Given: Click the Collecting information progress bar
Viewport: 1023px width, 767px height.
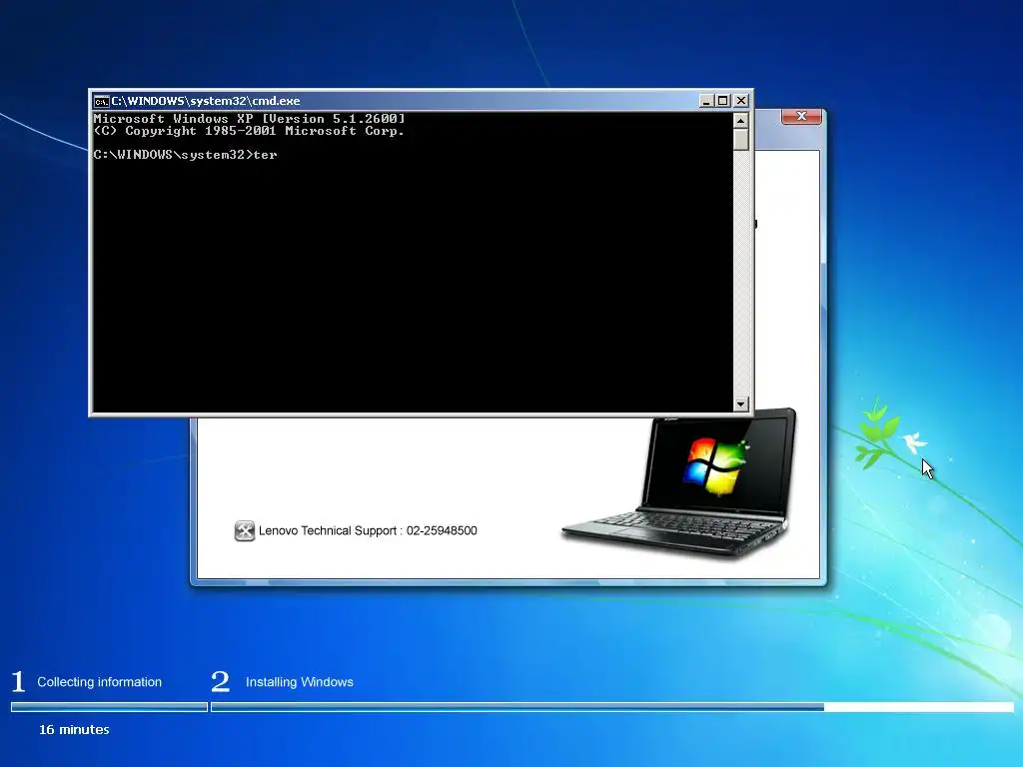Looking at the screenshot, I should click(x=109, y=707).
